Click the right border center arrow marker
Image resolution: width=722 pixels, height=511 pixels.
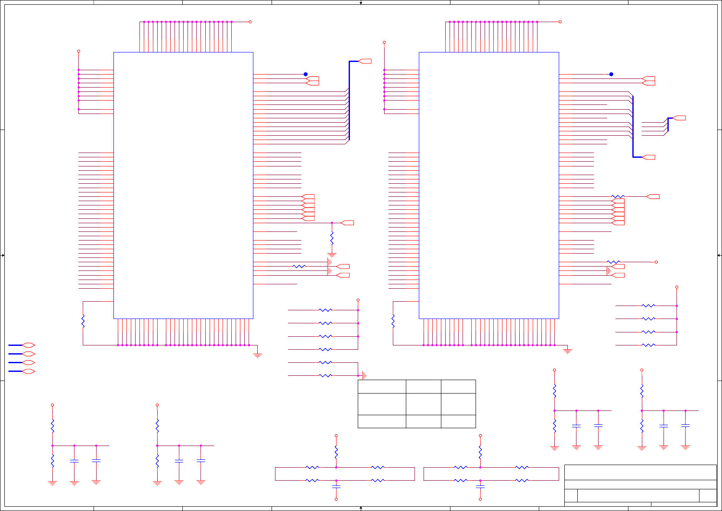tap(719, 255)
